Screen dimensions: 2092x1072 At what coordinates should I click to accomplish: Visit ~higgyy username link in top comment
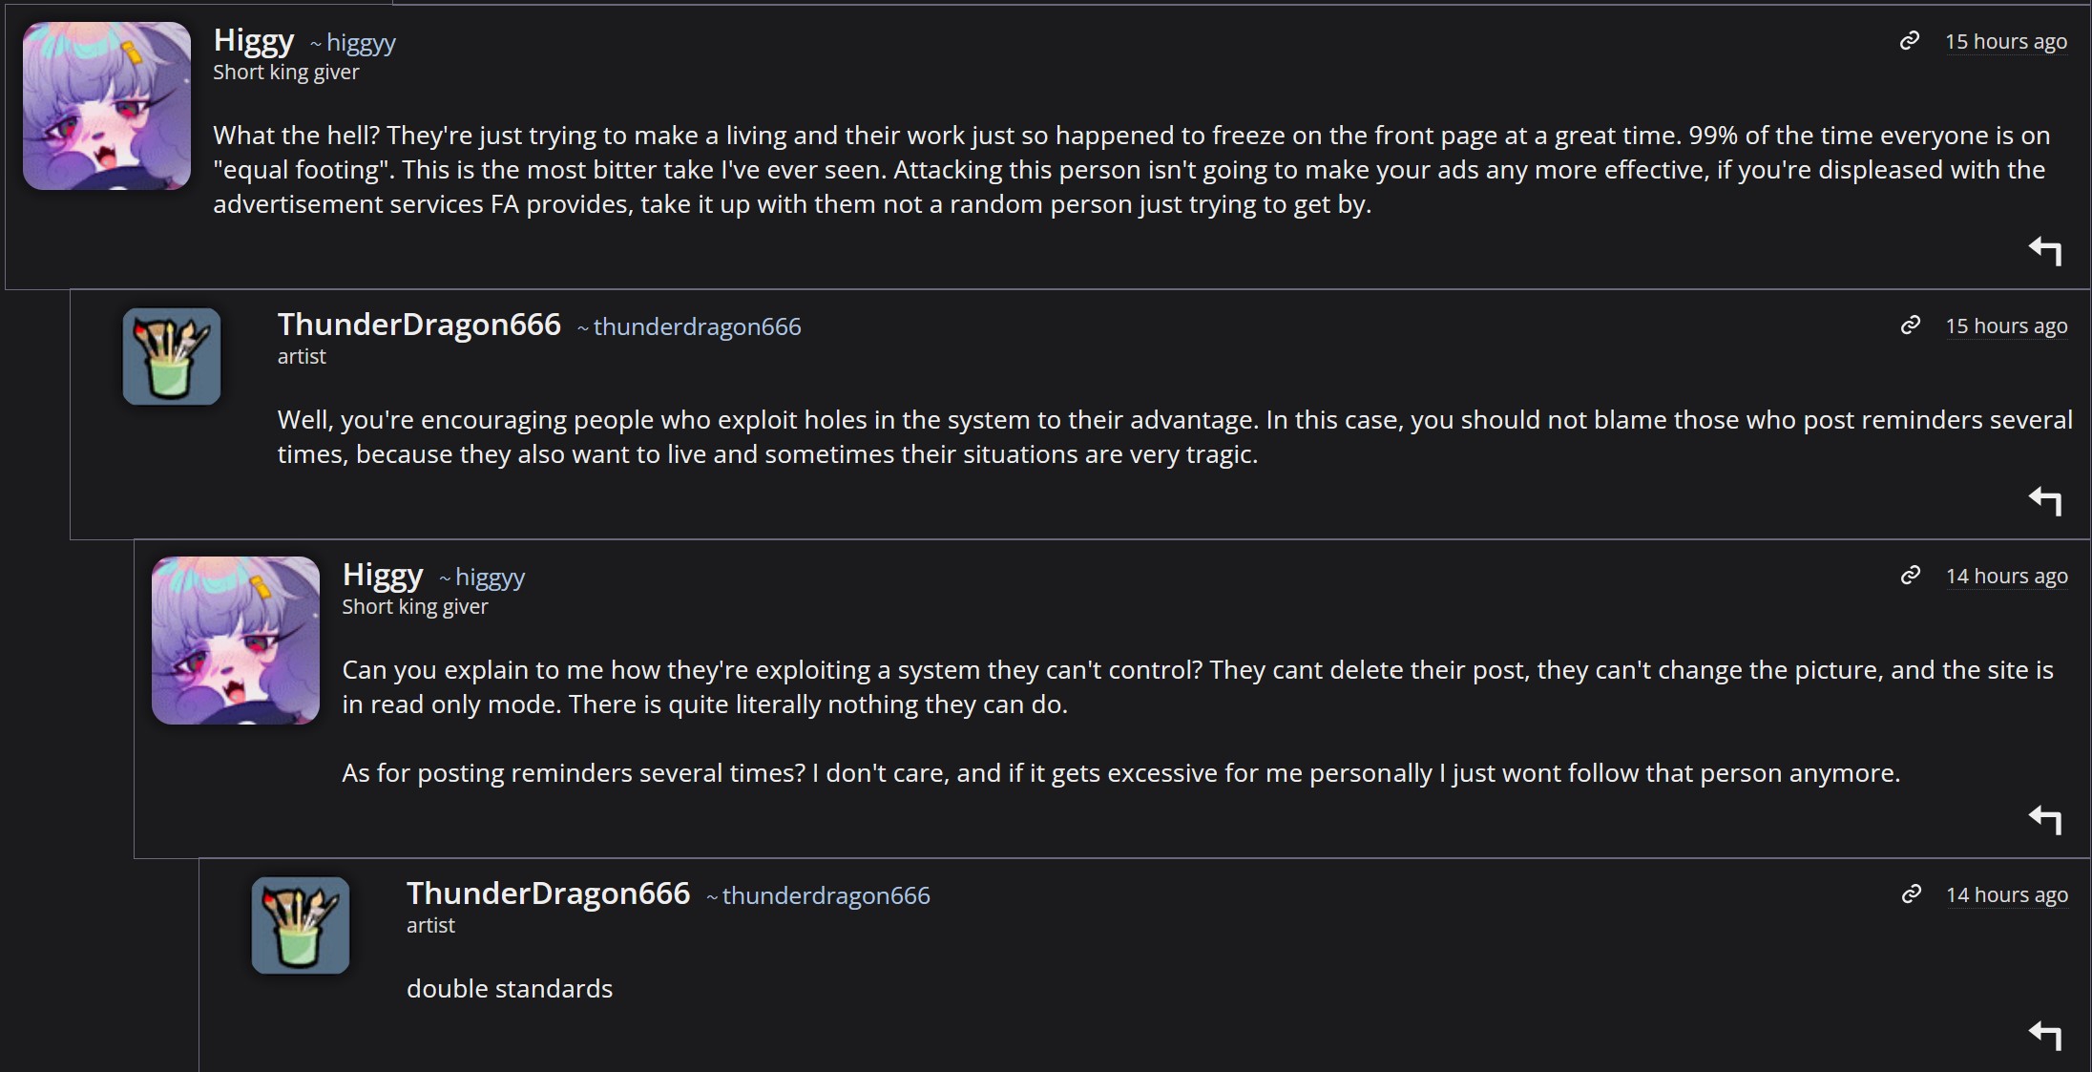point(360,43)
